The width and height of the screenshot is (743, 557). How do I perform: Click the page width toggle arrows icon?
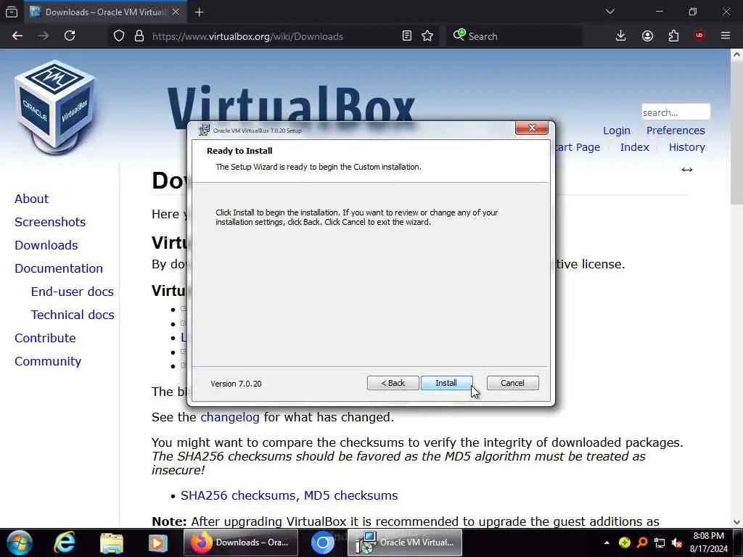click(686, 170)
